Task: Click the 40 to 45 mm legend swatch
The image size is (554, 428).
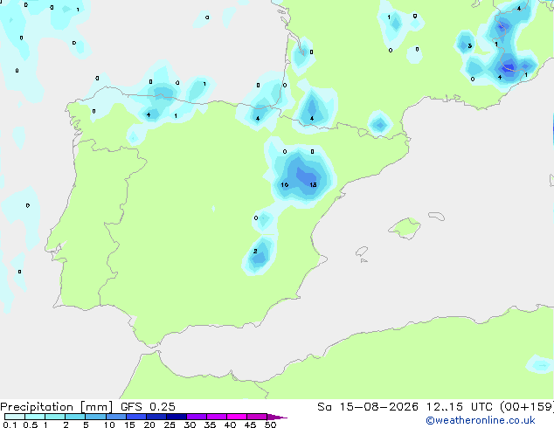Action: [237, 417]
